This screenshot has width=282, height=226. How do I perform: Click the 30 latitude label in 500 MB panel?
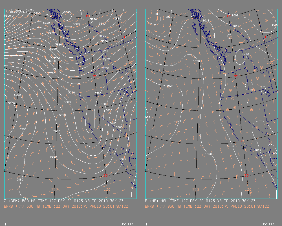click(x=105, y=175)
